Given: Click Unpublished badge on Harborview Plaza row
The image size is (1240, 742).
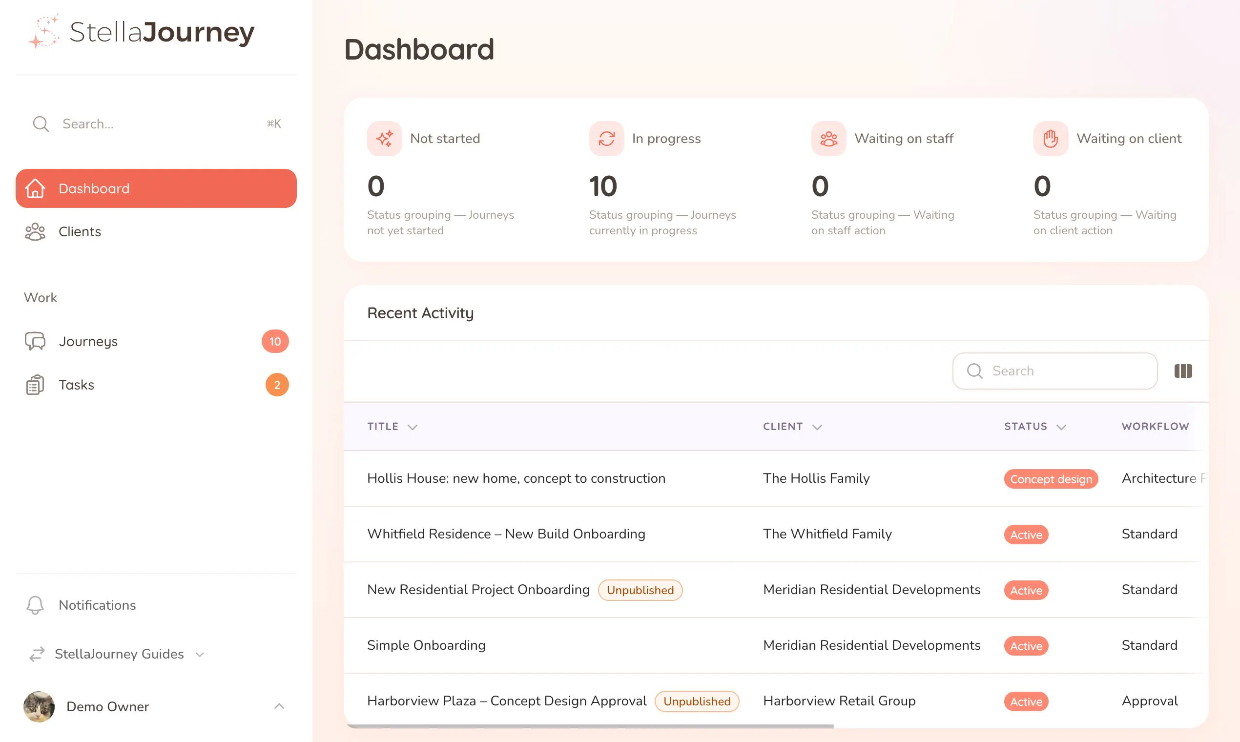Looking at the screenshot, I should (x=697, y=701).
